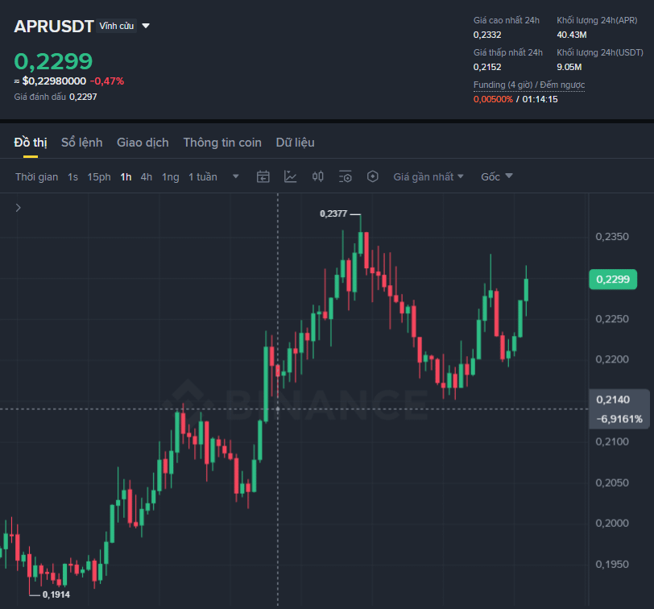
Task: Click the 0,2377 chart high marker
Action: (333, 213)
